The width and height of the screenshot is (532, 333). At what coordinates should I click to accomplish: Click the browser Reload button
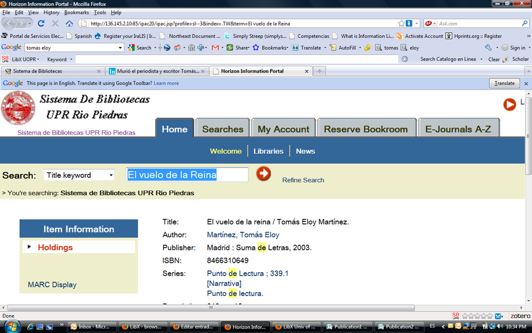41,24
